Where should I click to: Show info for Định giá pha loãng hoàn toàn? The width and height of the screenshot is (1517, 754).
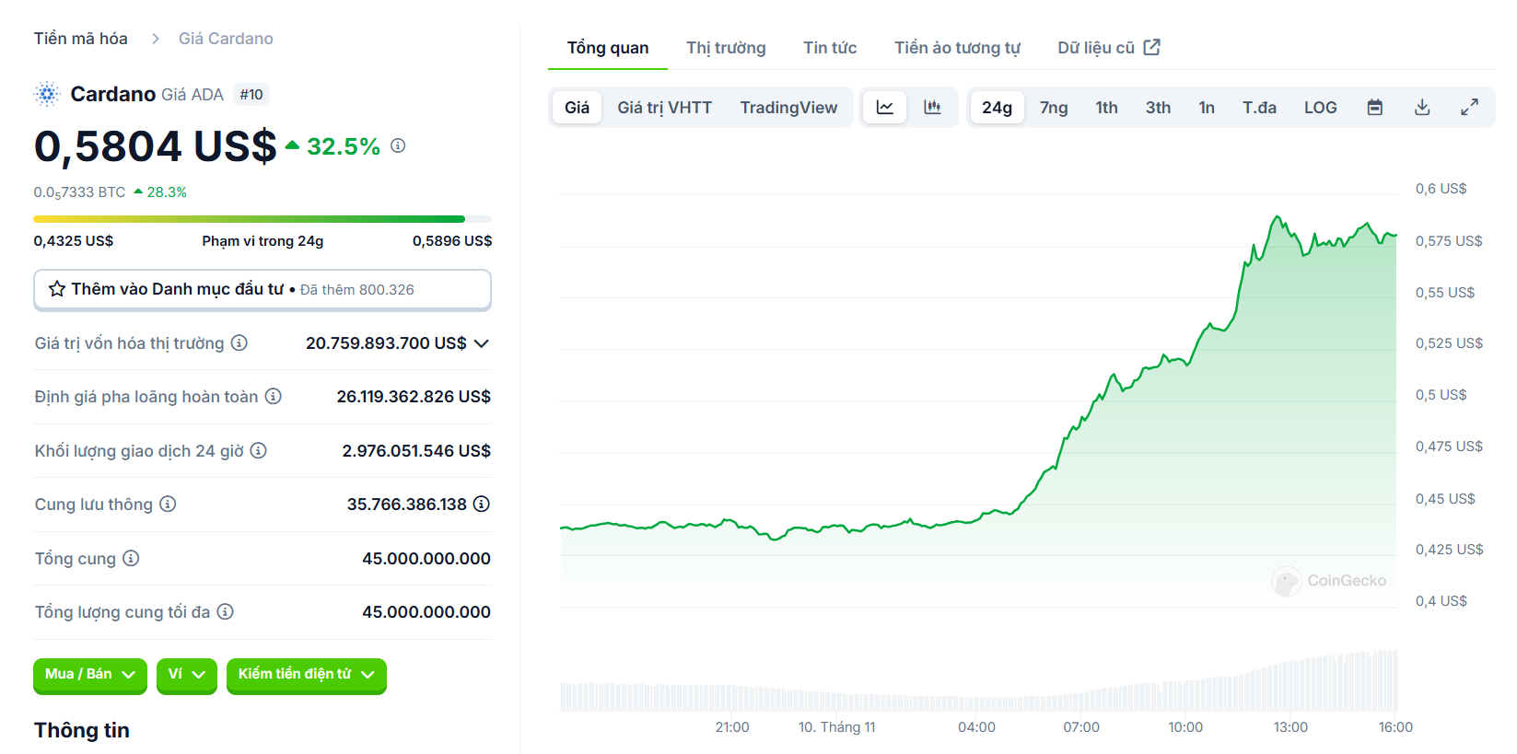point(274,396)
